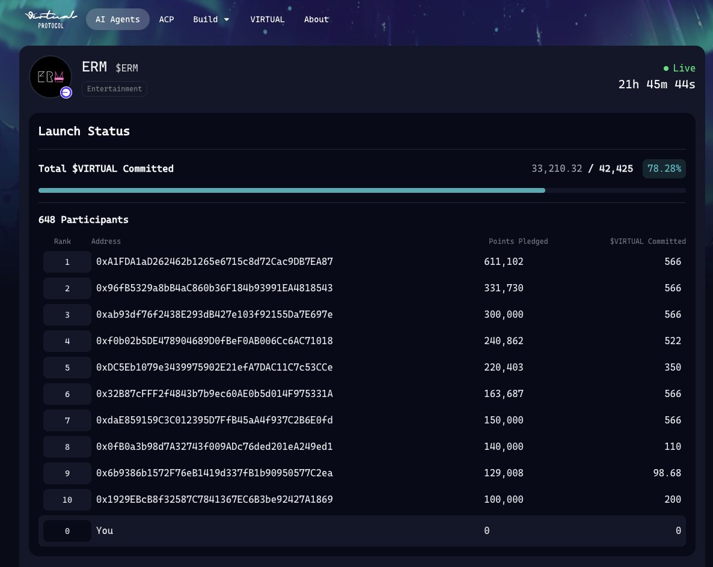
Task: Select rank 10 address 0x1929EBcB…A1869
Action: click(x=215, y=499)
